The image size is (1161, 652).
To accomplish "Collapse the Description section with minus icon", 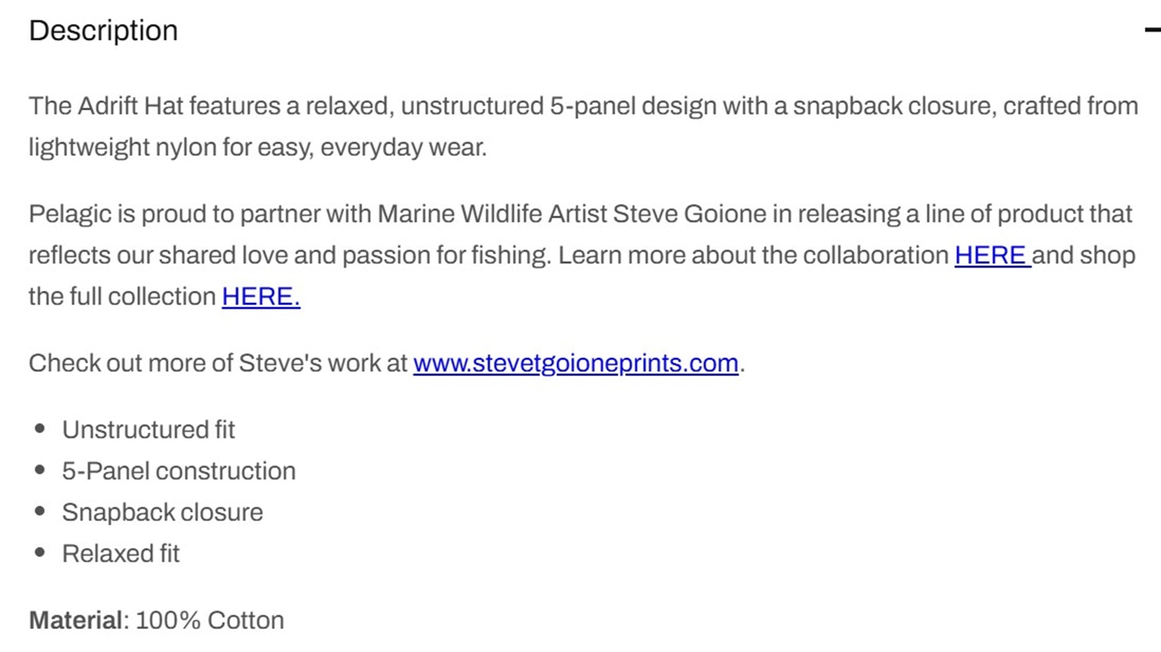I will pyautogui.click(x=1153, y=30).
